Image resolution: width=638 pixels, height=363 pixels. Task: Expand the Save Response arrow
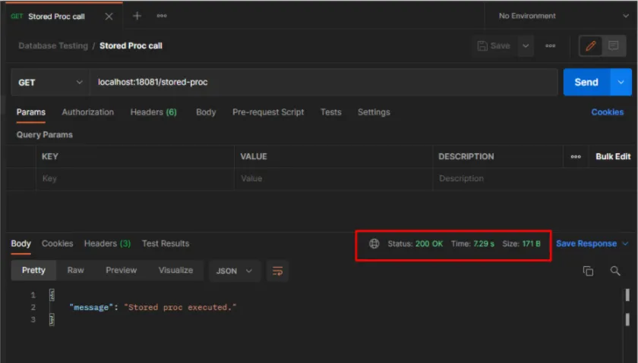point(625,243)
